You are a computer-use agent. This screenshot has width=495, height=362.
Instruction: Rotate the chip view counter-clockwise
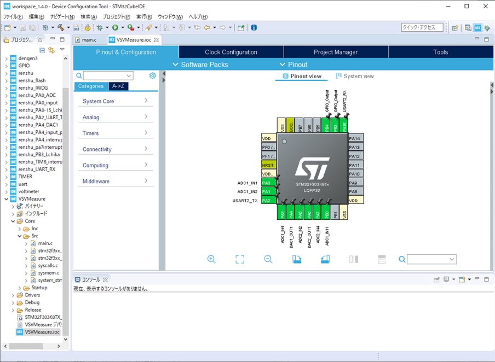click(x=325, y=259)
